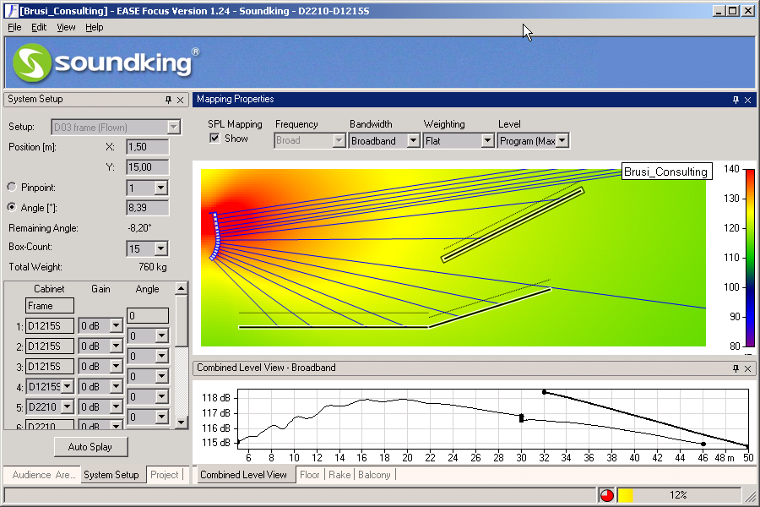
Task: Select the Angle radio button
Action: (12, 207)
